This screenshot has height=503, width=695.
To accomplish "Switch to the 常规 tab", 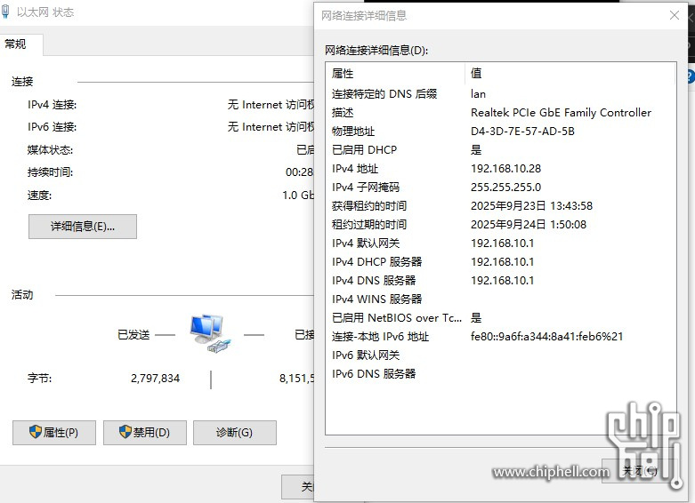I will tap(21, 44).
